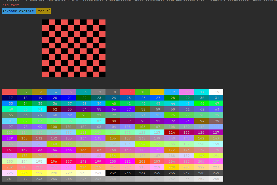Screen dimensions: 277x185
Task: Click the bright green cell 40
Action: tap(113, 103)
